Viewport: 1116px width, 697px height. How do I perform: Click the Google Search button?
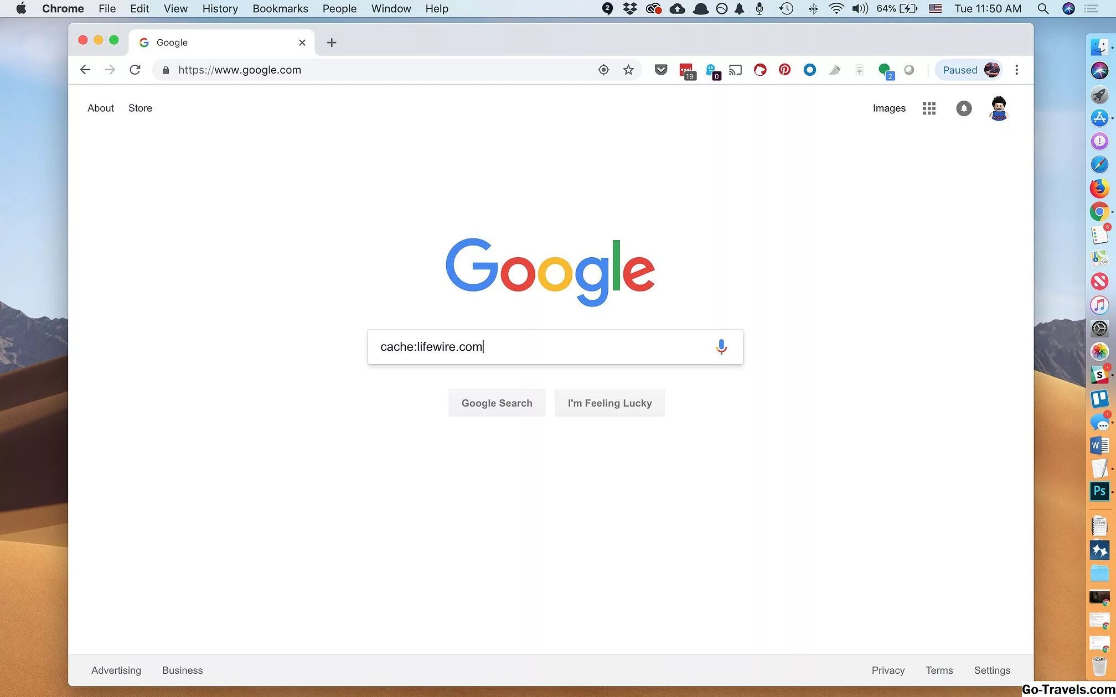pos(496,402)
